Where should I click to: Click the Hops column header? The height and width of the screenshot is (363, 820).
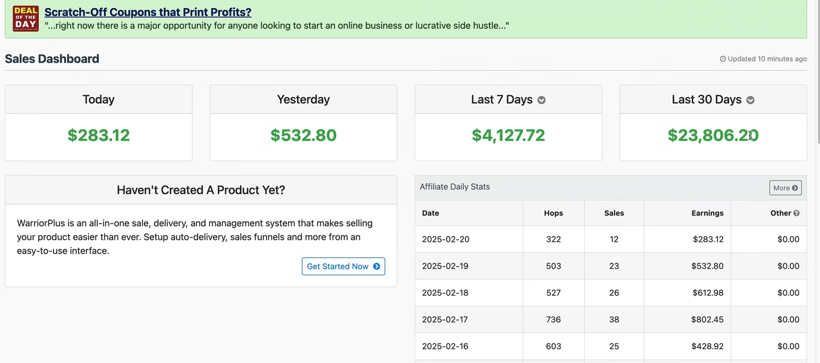[x=553, y=213]
